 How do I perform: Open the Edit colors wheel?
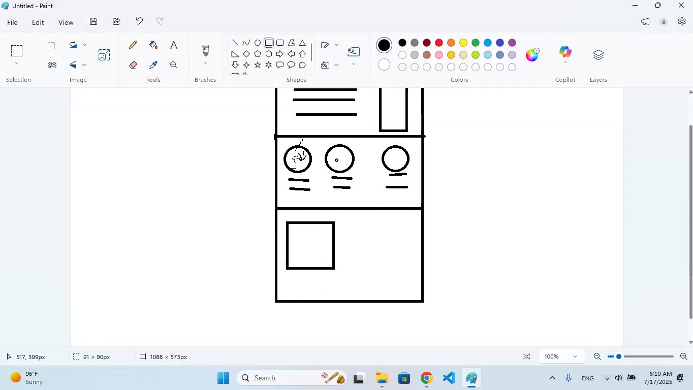coord(532,54)
